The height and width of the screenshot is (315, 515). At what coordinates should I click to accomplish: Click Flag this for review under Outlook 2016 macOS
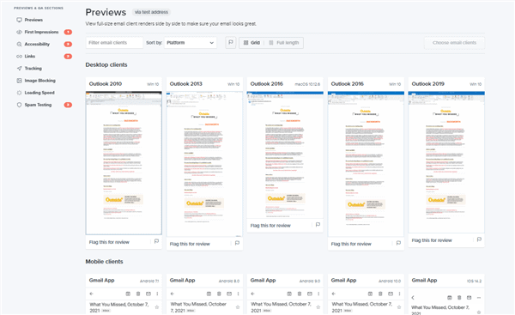pyautogui.click(x=270, y=226)
